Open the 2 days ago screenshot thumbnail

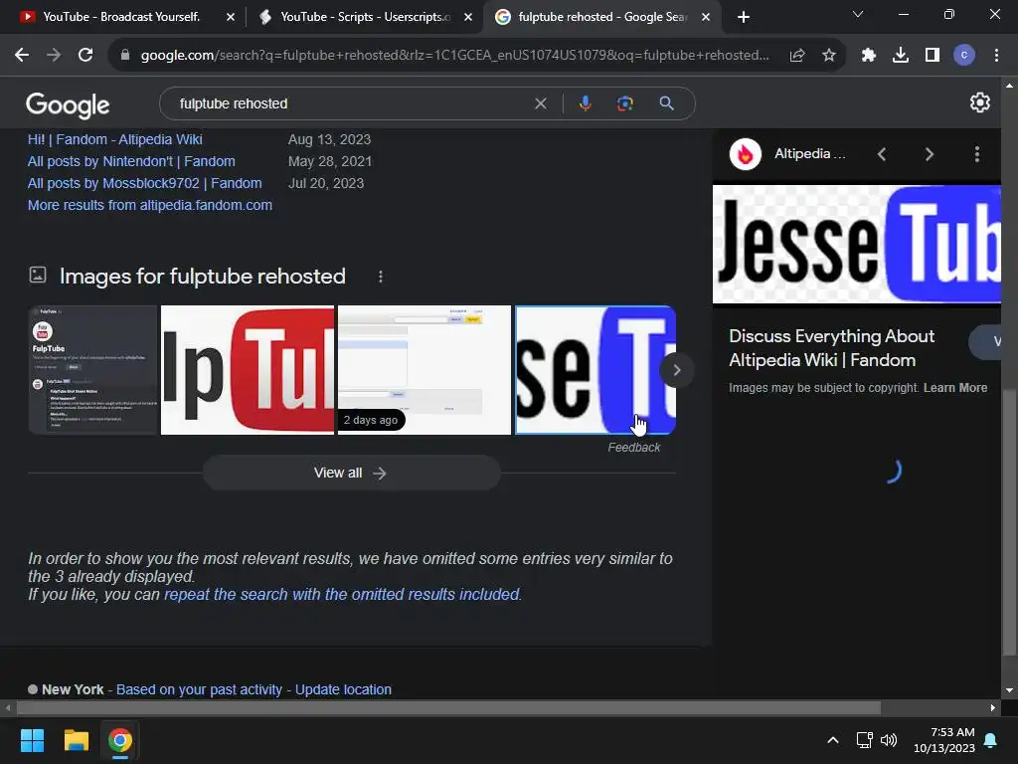[424, 370]
